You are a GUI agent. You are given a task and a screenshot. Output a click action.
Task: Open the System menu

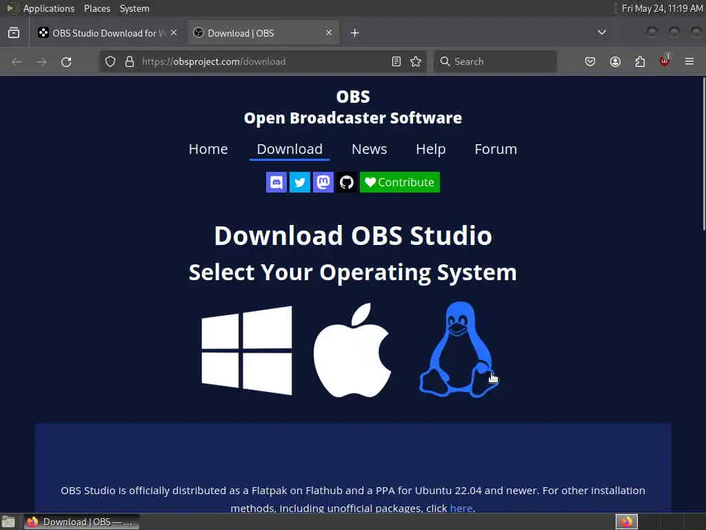pos(134,8)
